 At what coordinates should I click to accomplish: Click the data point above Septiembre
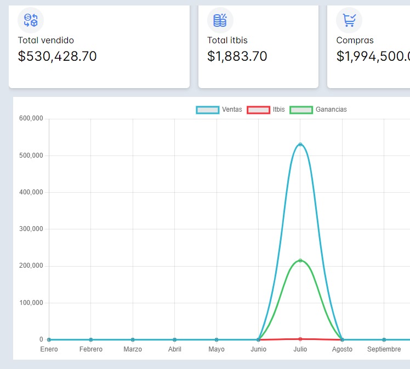pyautogui.click(x=384, y=339)
